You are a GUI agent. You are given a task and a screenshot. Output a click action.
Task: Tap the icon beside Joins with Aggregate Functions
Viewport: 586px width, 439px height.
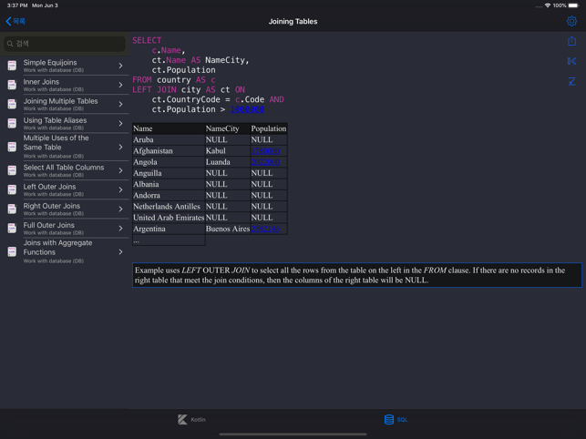point(12,251)
